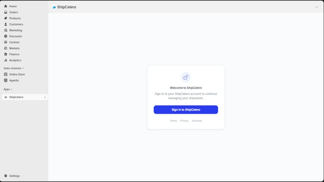Click the Marketing target icon
This screenshot has height=182, width=324.
(x=6, y=30)
